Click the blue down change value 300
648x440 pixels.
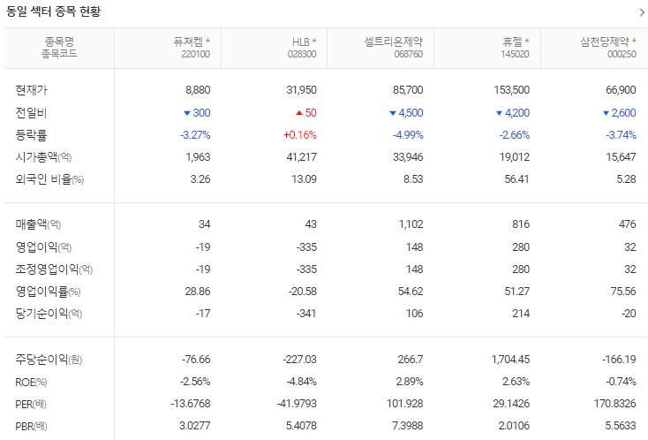click(201, 112)
